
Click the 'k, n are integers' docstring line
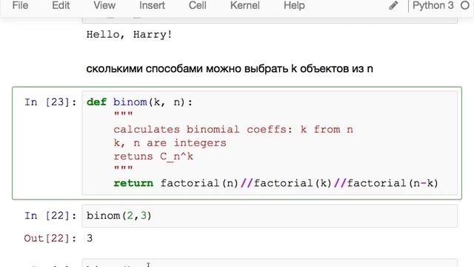click(x=170, y=143)
